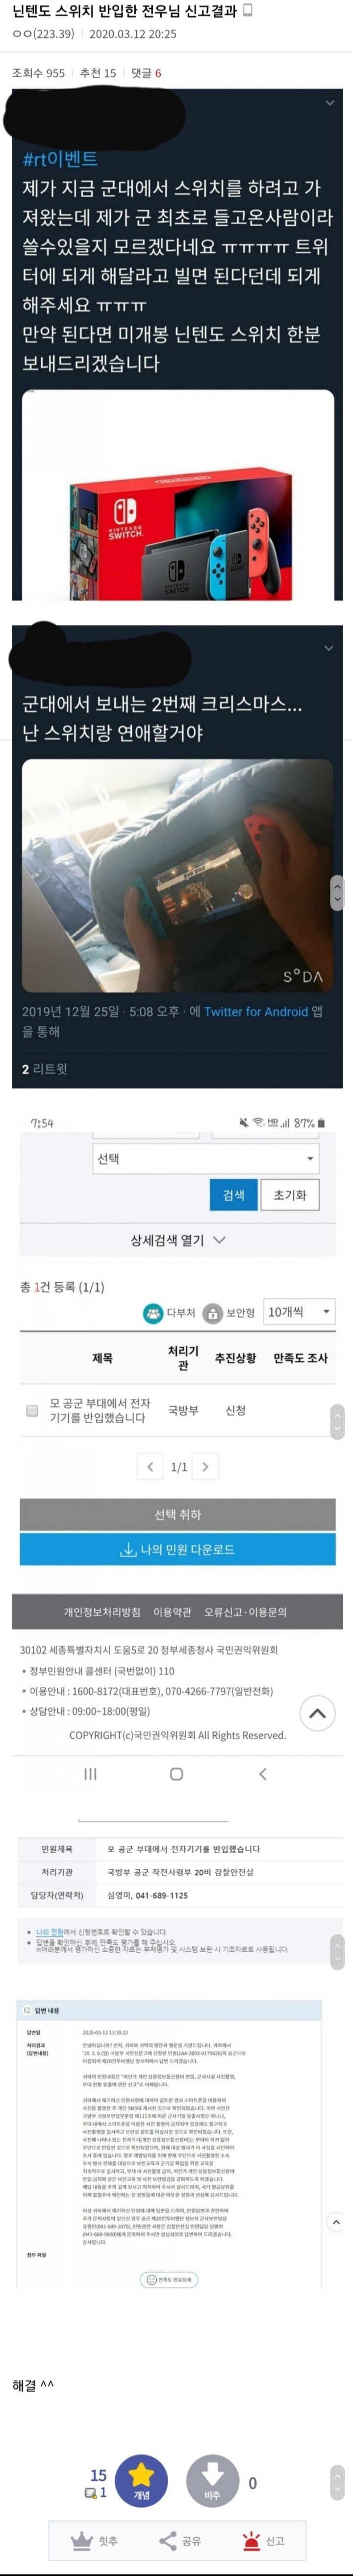Check the 모 공군 부대 complaint row checkbox
The width and height of the screenshot is (353, 2576).
coord(32,1410)
